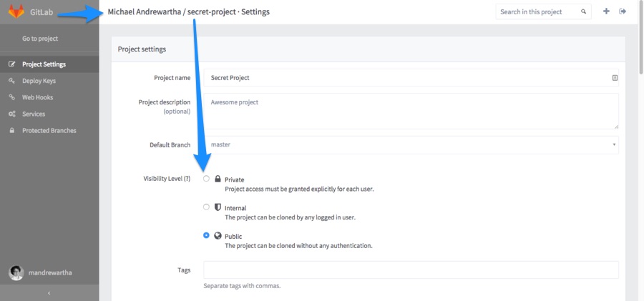Click the globe icon beside Public
644x301 pixels.
point(218,236)
